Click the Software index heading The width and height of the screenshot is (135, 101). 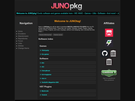point(46,39)
